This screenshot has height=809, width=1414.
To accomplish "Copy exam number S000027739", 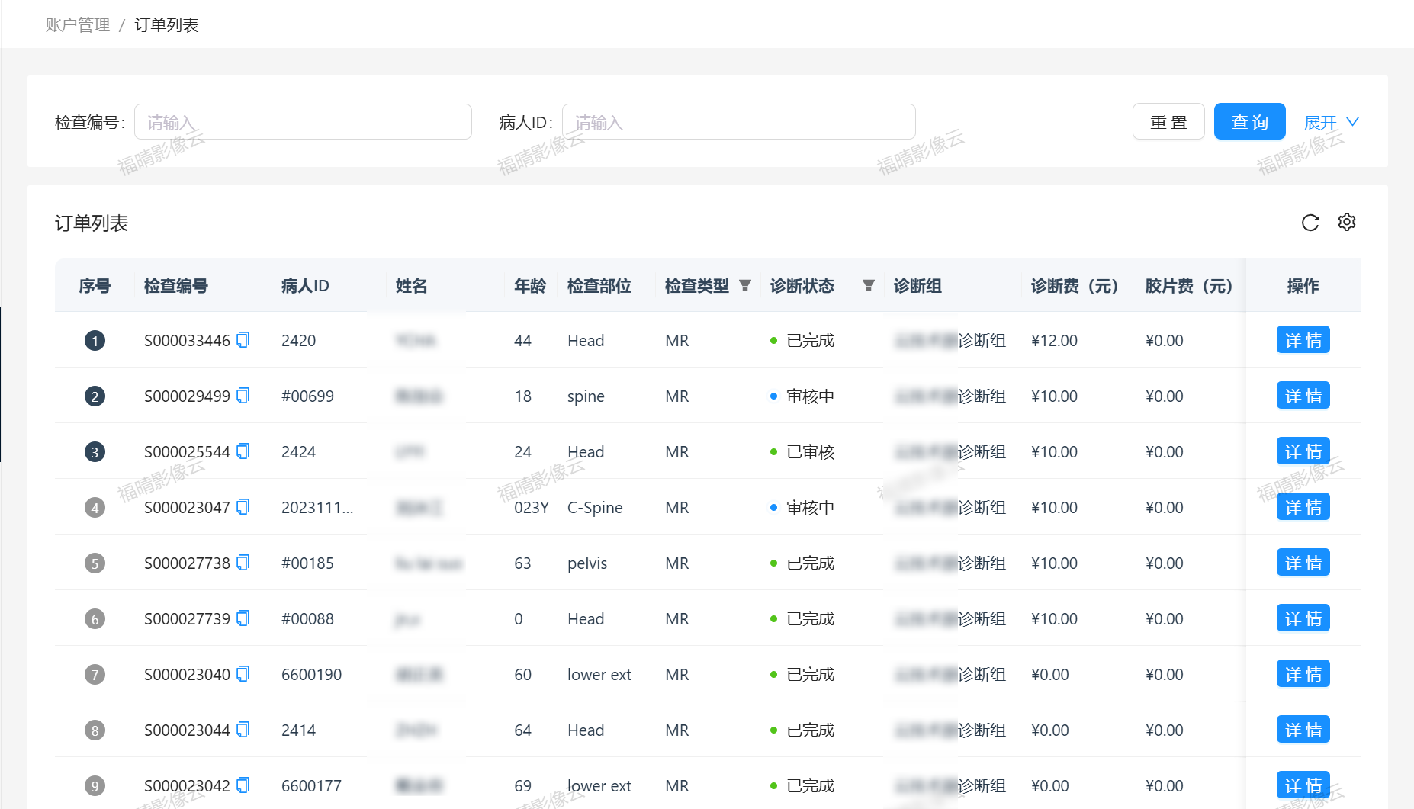I will tap(243, 618).
